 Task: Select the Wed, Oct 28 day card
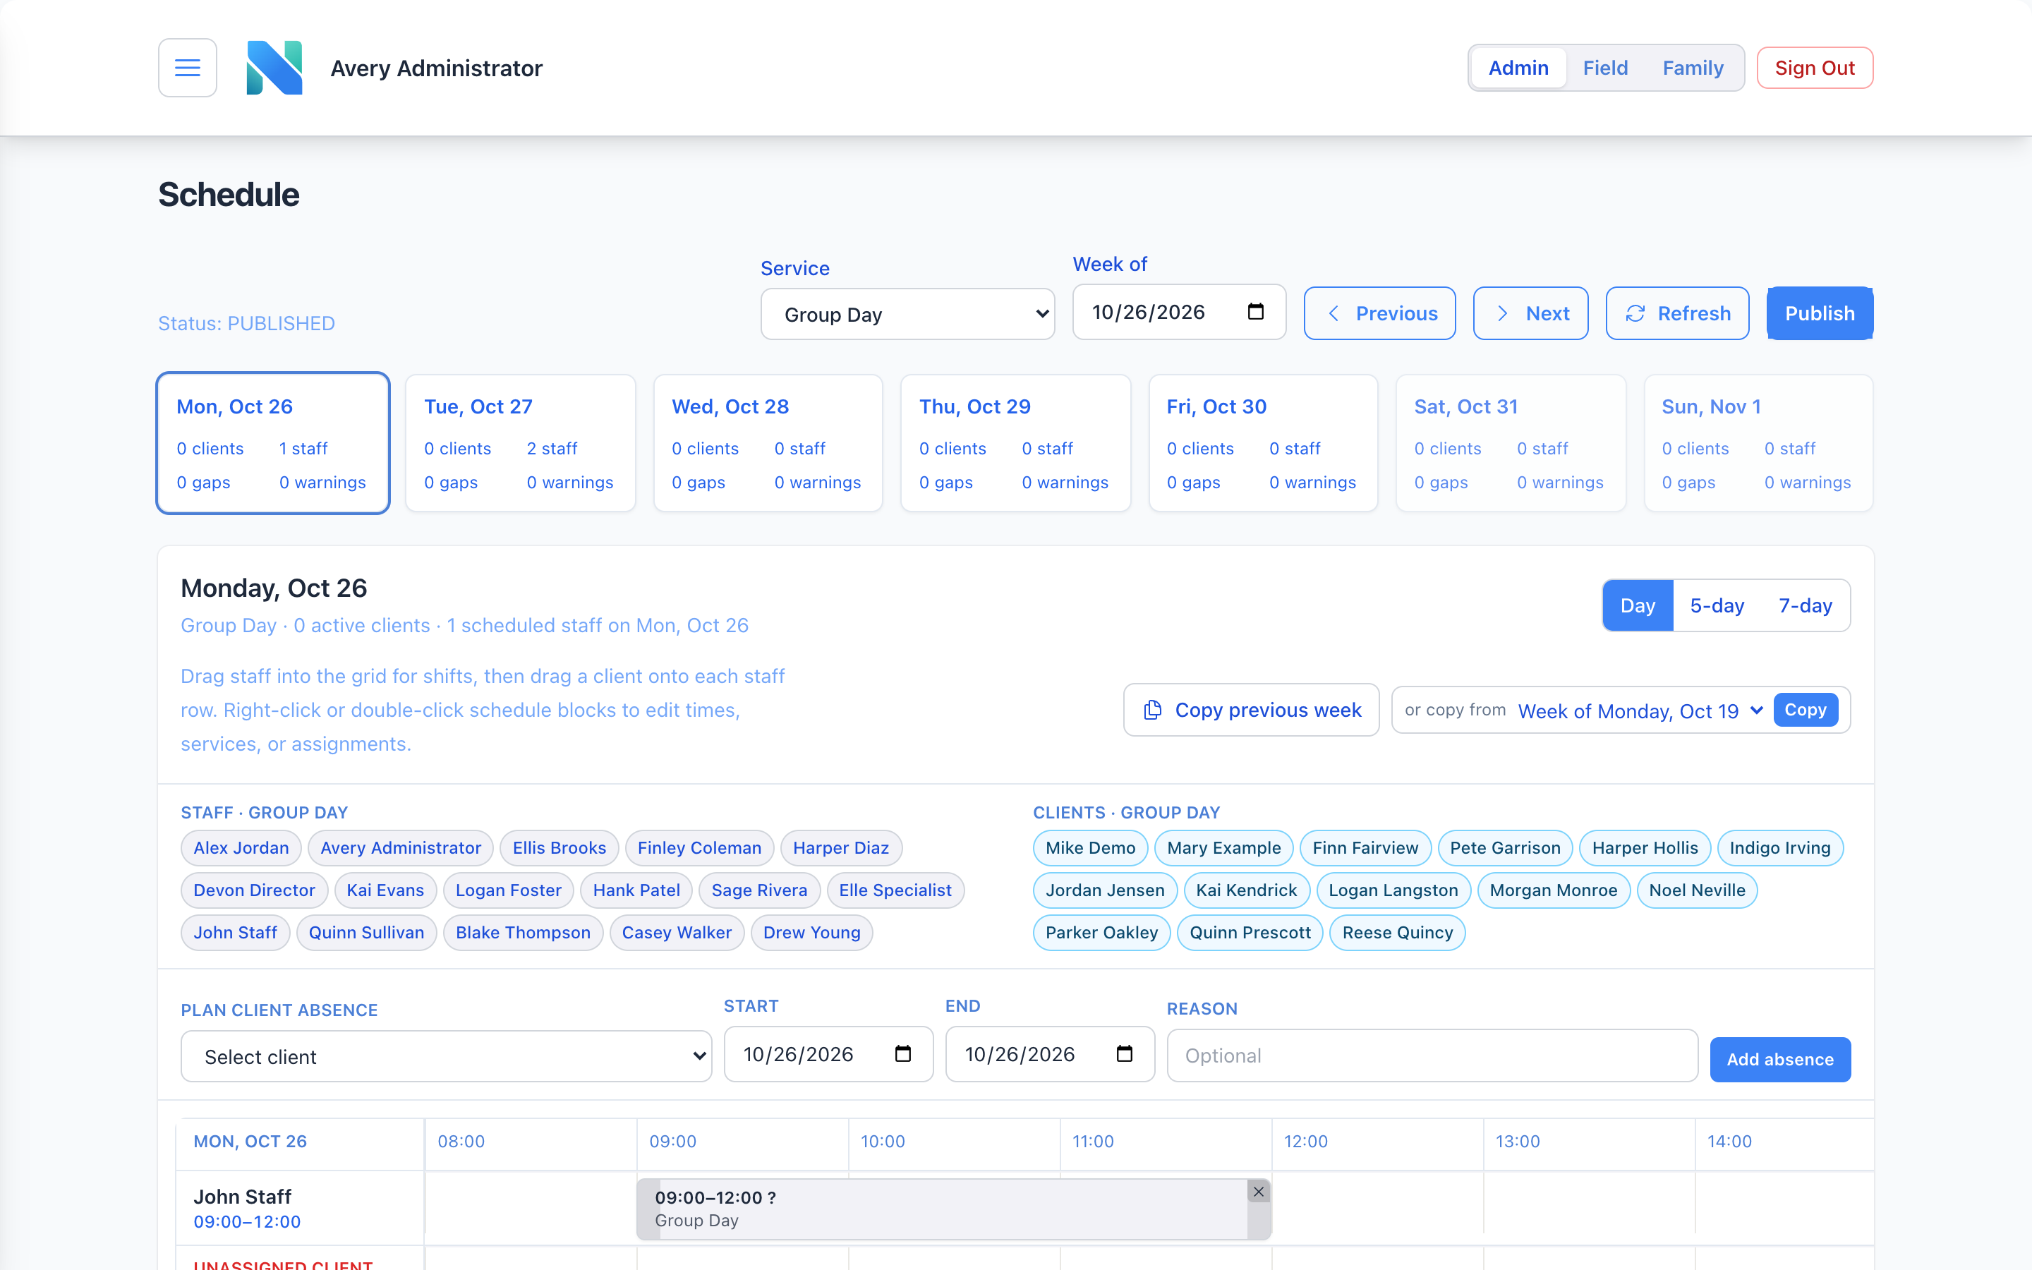(x=768, y=442)
